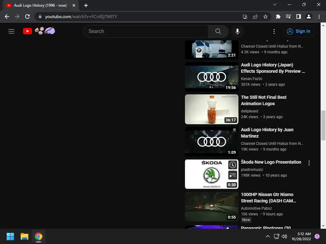This screenshot has width=326, height=244.
Task: Open network status tray icon
Action: [277, 236]
